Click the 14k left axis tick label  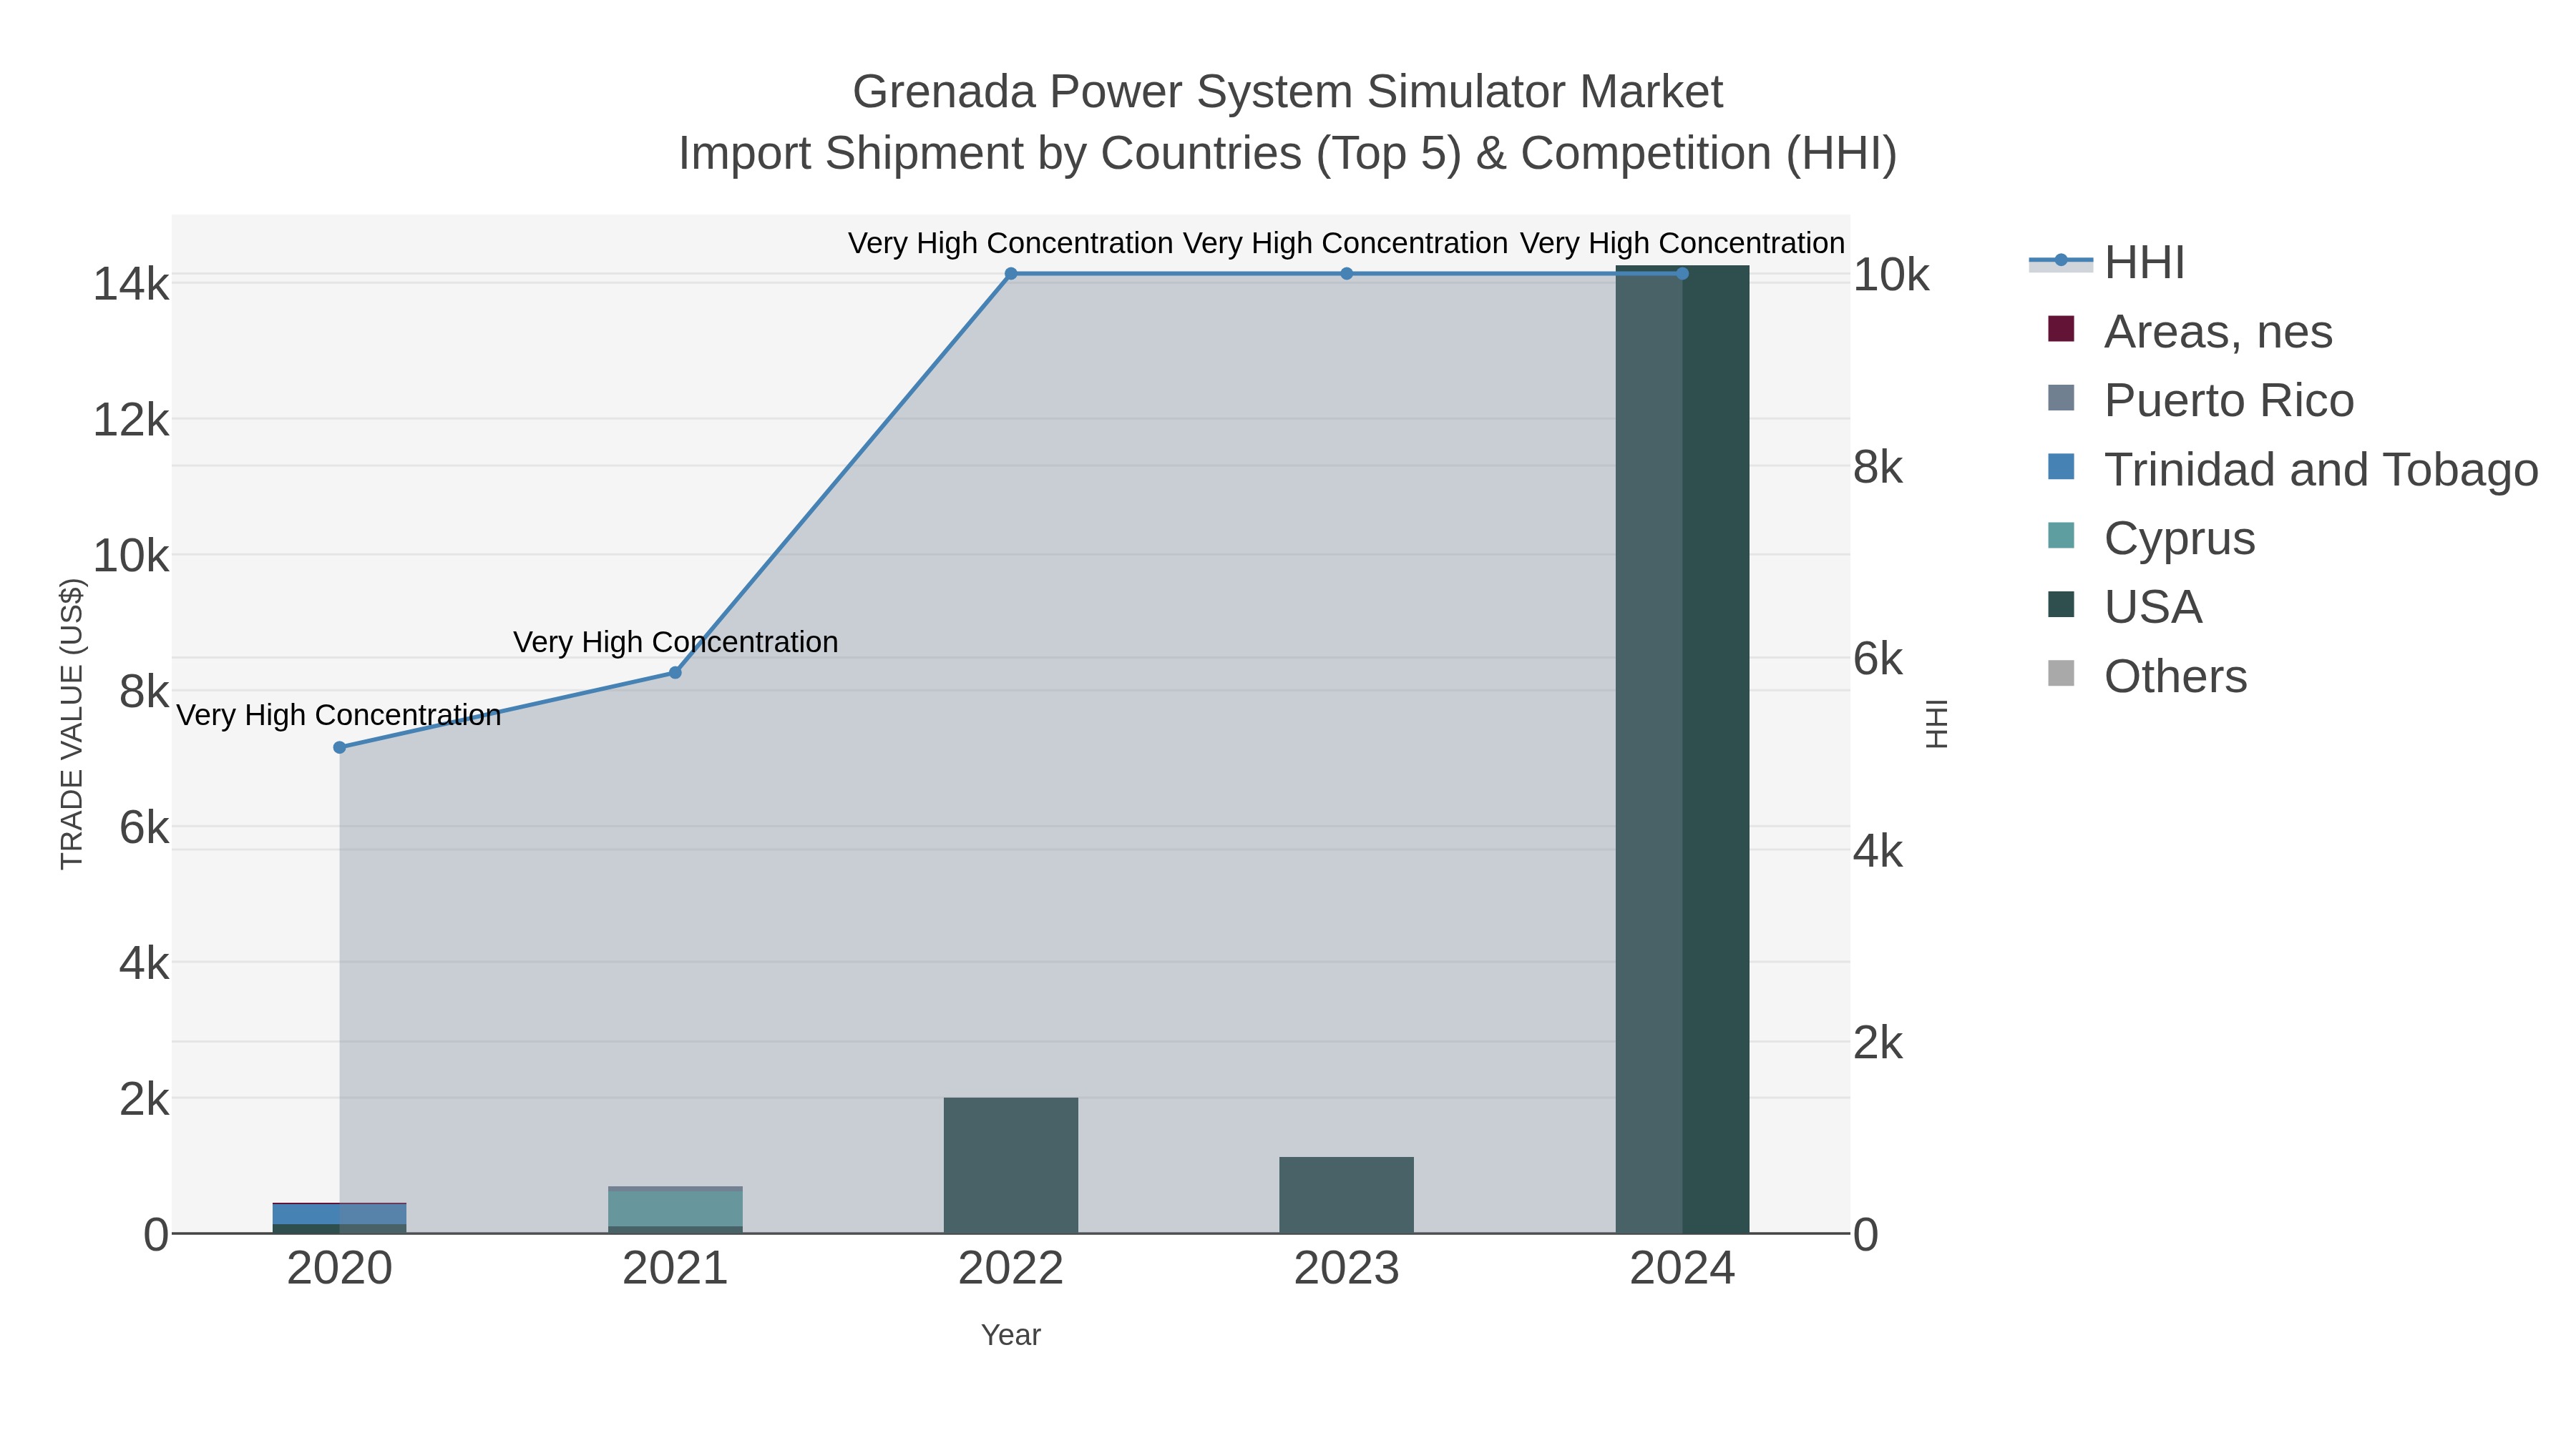coord(131,285)
